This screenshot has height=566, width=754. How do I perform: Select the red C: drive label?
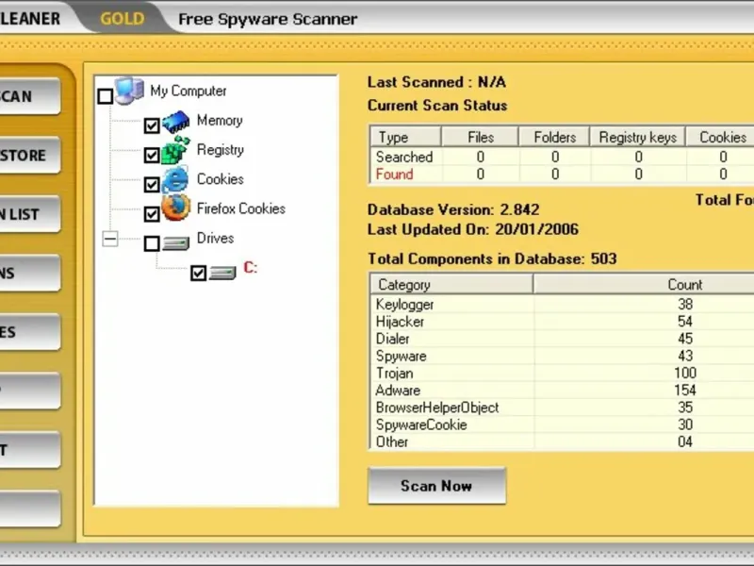point(251,267)
